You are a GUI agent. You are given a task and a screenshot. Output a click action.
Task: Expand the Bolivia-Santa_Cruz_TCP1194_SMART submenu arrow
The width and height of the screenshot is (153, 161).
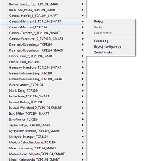pos(83,4)
